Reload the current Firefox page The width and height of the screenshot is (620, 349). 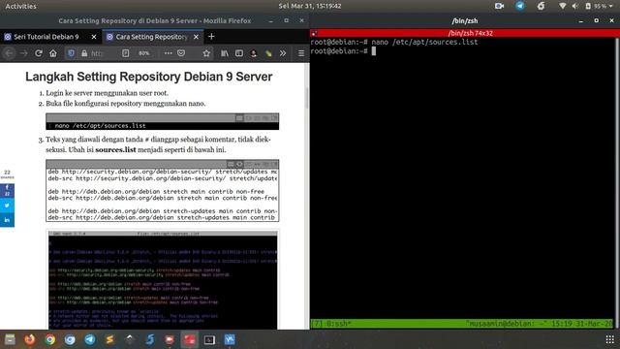click(x=39, y=53)
